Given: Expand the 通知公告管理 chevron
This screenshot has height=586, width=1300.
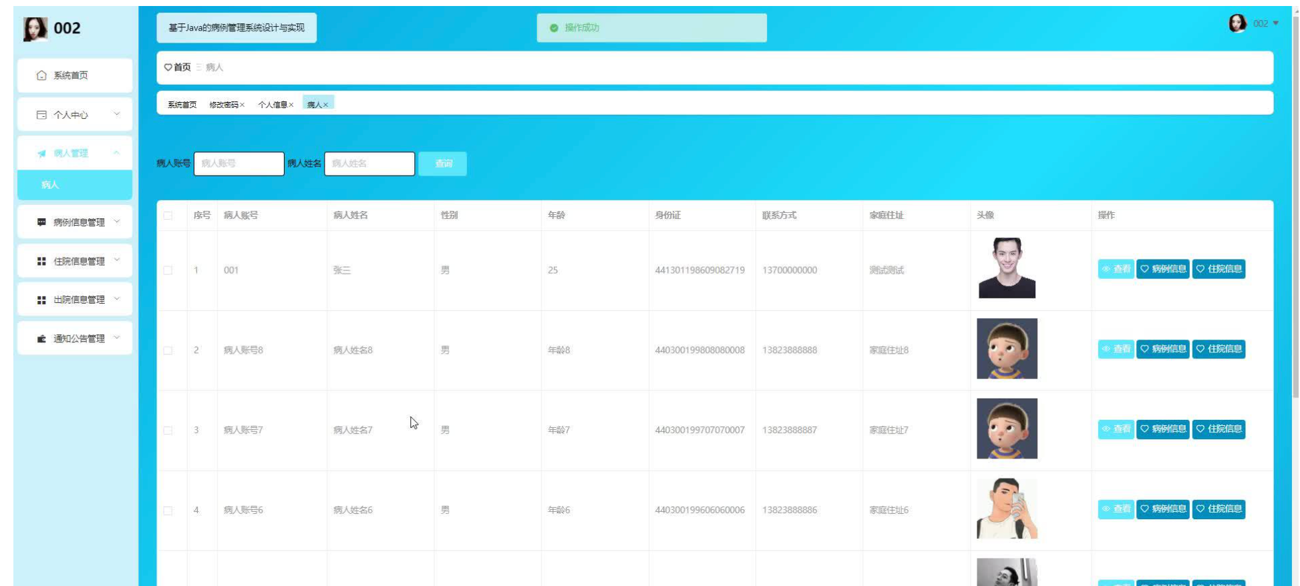Looking at the screenshot, I should [x=117, y=338].
